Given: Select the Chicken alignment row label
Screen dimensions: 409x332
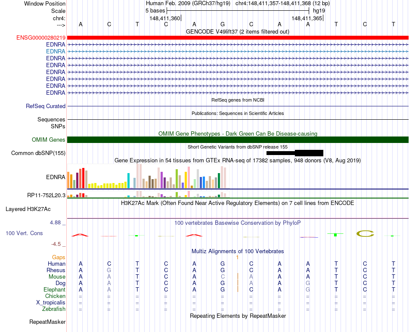Looking at the screenshot, I should coord(55,296).
